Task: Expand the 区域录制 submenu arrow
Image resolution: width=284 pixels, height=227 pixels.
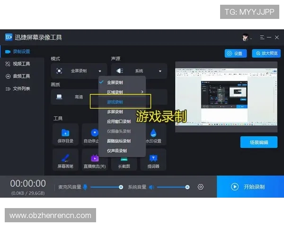Action: pyautogui.click(x=142, y=92)
